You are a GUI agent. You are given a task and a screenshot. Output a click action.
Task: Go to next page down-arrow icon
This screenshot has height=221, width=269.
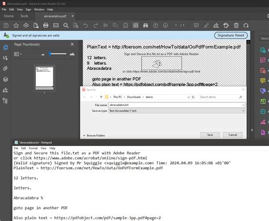pyautogui.click(x=166, y=26)
